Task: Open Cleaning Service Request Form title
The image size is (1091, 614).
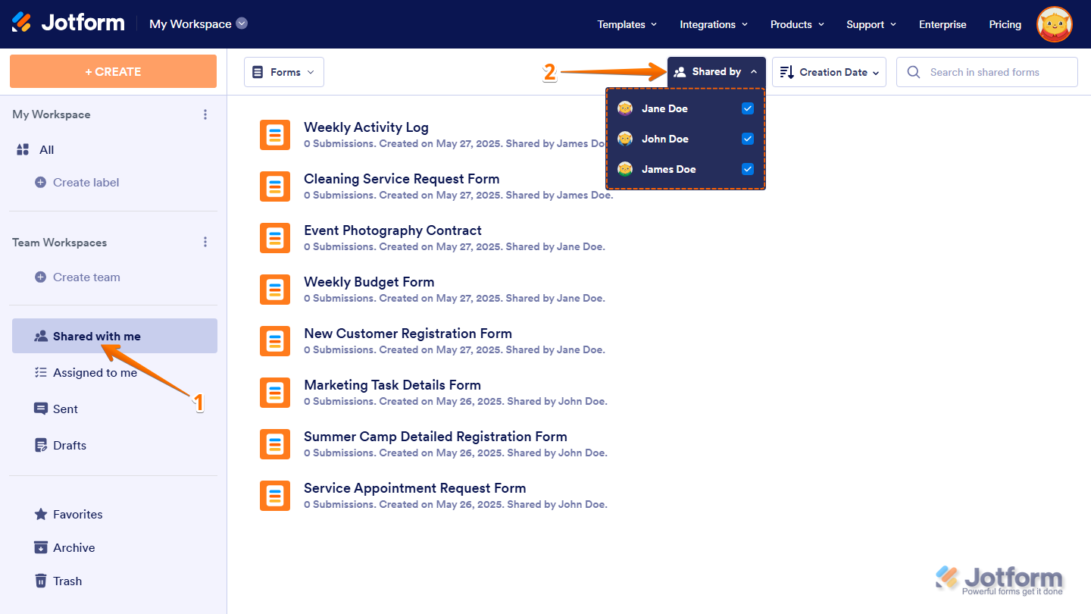Action: pos(402,179)
